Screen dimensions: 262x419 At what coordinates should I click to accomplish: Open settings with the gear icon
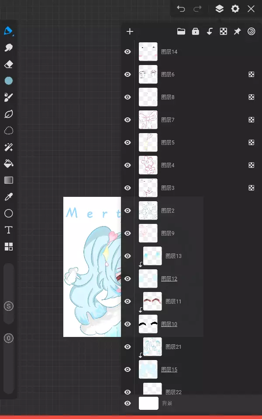pos(235,9)
